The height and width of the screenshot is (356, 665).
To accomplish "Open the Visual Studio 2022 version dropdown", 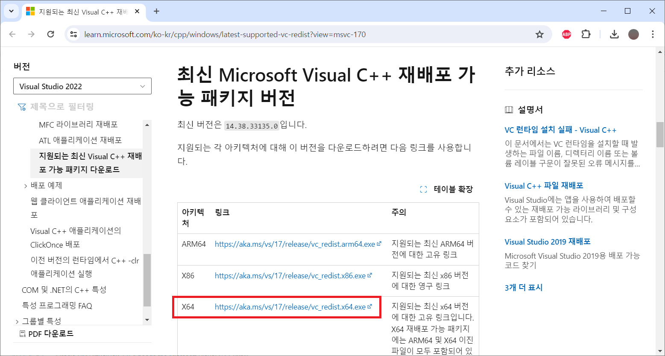I will 82,86.
